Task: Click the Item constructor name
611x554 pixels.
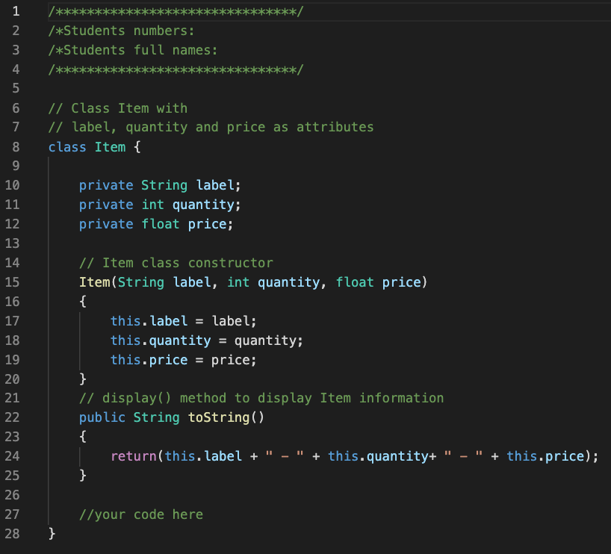Action: (95, 282)
